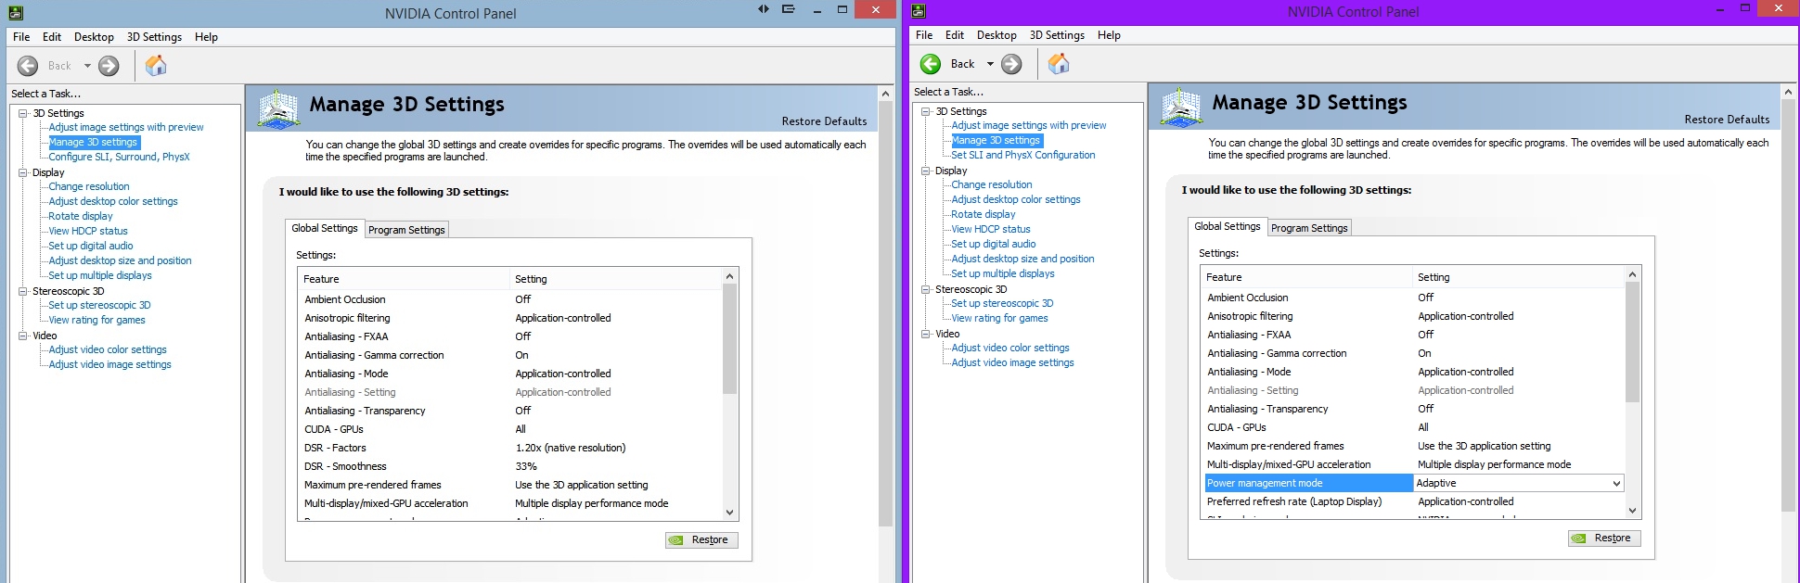Click the Home icon in left window
This screenshot has height=583, width=1800.
pyautogui.click(x=156, y=65)
